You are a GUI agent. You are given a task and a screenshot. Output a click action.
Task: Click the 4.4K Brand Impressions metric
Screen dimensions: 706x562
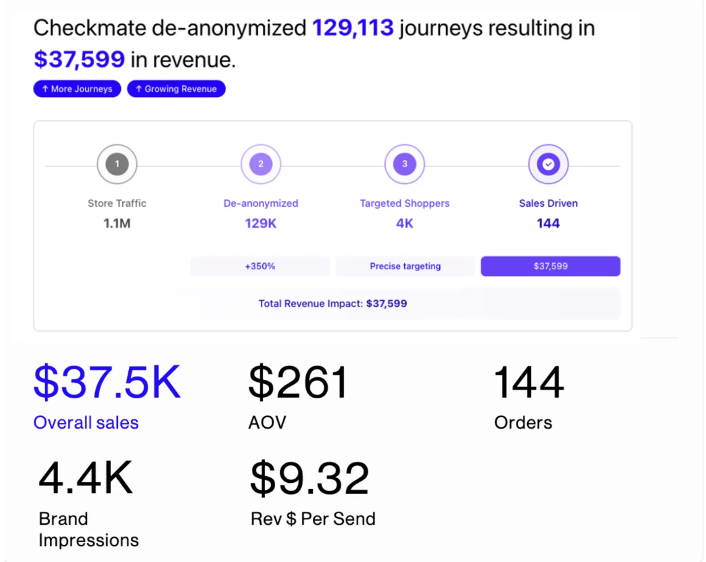coord(86,479)
